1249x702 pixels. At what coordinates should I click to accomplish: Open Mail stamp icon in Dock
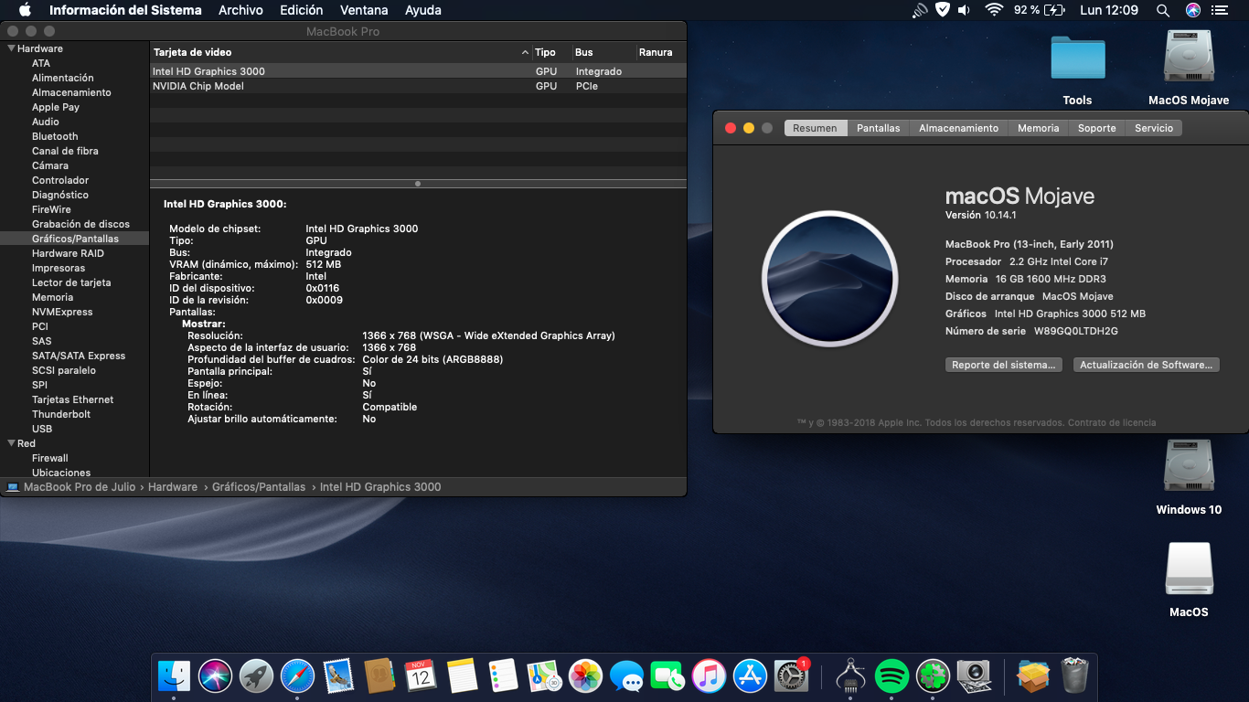(x=338, y=676)
